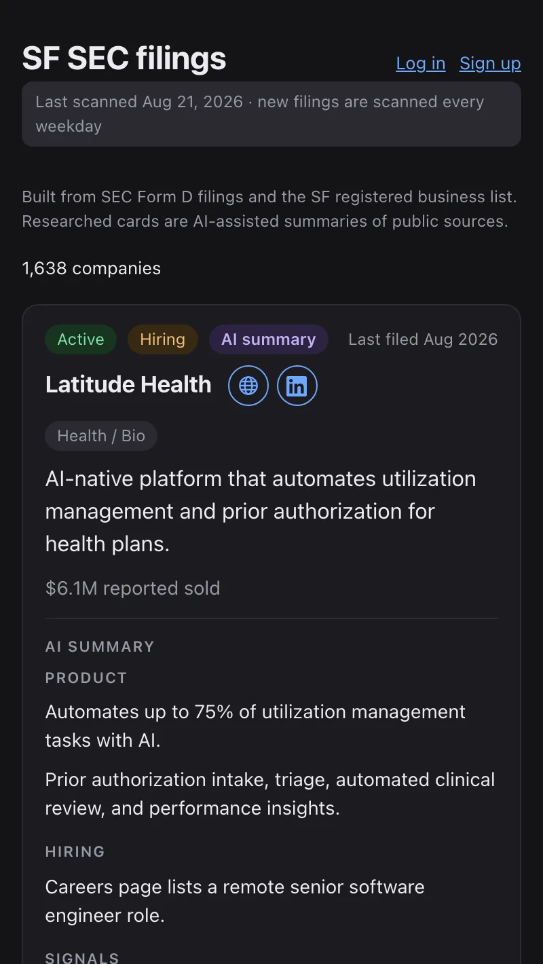Screen dimensions: 543x964
Task: Click the AI-native platform description text
Action: (x=261, y=511)
